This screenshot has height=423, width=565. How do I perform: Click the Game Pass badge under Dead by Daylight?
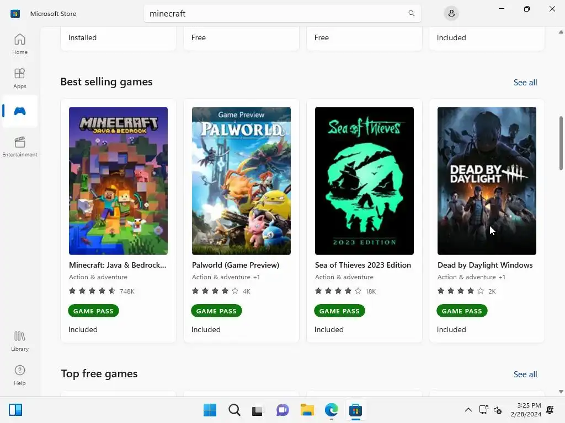[x=462, y=311]
